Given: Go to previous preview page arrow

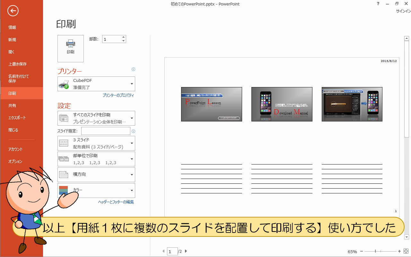Looking at the screenshot, I should coord(164,251).
